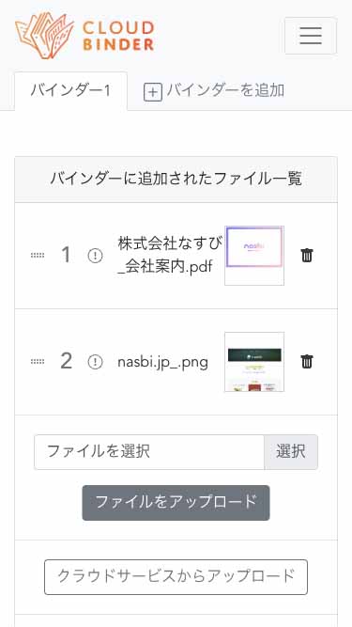The width and height of the screenshot is (352, 627).
Task: Show info warning for nasbi.jp_.png
Action: (x=95, y=362)
